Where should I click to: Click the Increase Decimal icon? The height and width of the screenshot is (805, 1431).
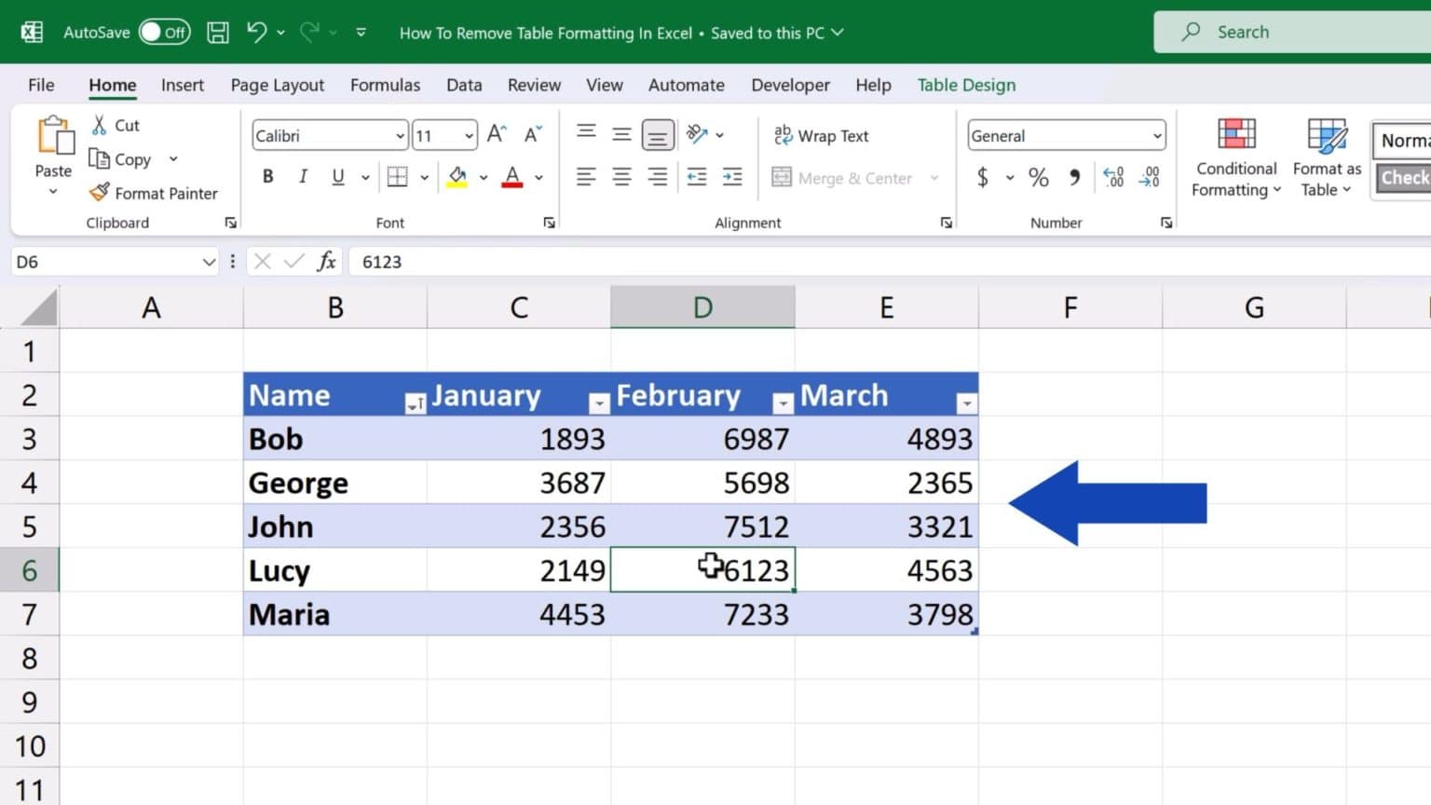pos(1113,177)
